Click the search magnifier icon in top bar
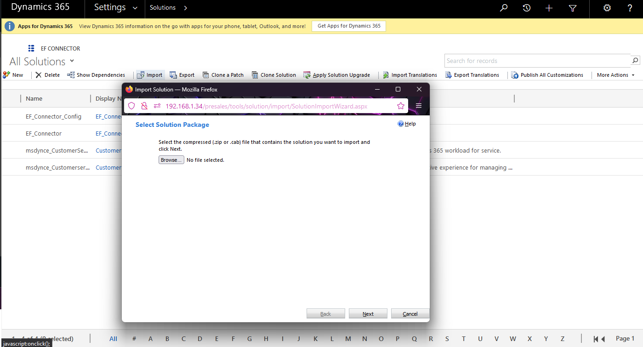This screenshot has height=347, width=643. 504,8
